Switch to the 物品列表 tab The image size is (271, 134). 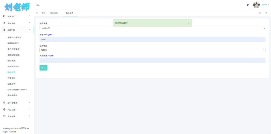[53, 13]
